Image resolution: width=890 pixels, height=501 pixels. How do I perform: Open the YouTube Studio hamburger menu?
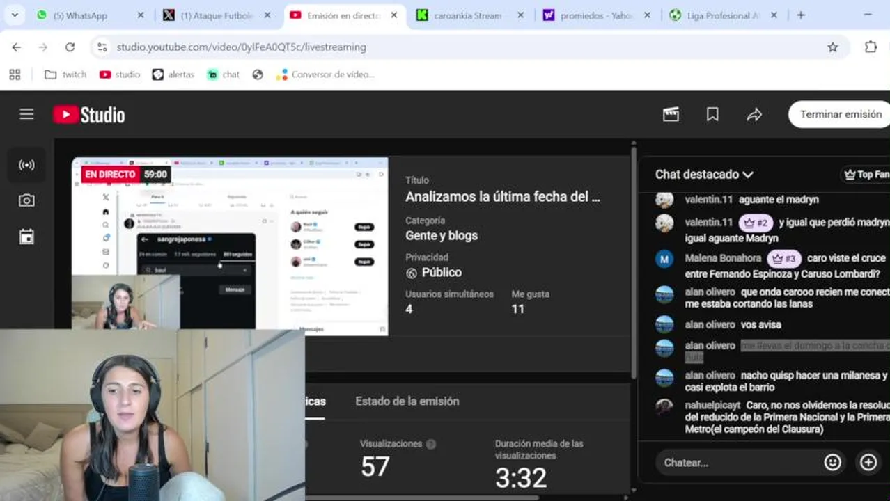click(26, 114)
